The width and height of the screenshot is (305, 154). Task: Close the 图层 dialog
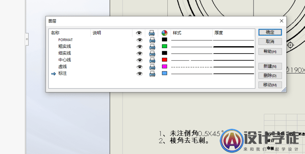281,21
